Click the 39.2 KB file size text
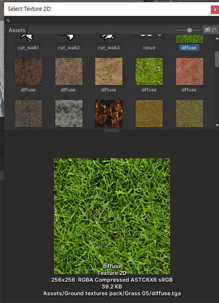The width and height of the screenshot is (219, 303). pos(112,287)
